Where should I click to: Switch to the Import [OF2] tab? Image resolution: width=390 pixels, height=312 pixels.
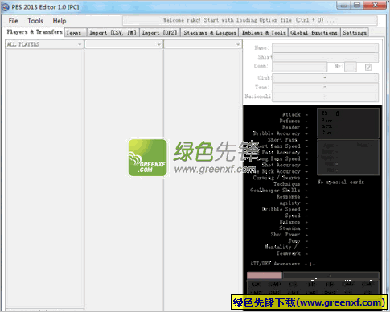point(159,32)
